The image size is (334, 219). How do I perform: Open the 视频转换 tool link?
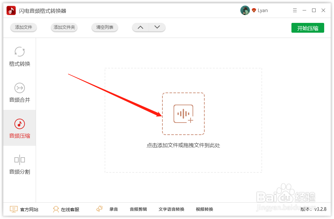pyautogui.click(x=204, y=209)
